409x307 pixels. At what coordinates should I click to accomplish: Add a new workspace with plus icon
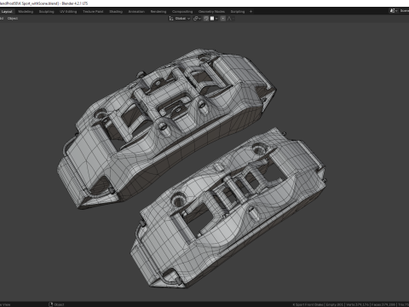251,11
